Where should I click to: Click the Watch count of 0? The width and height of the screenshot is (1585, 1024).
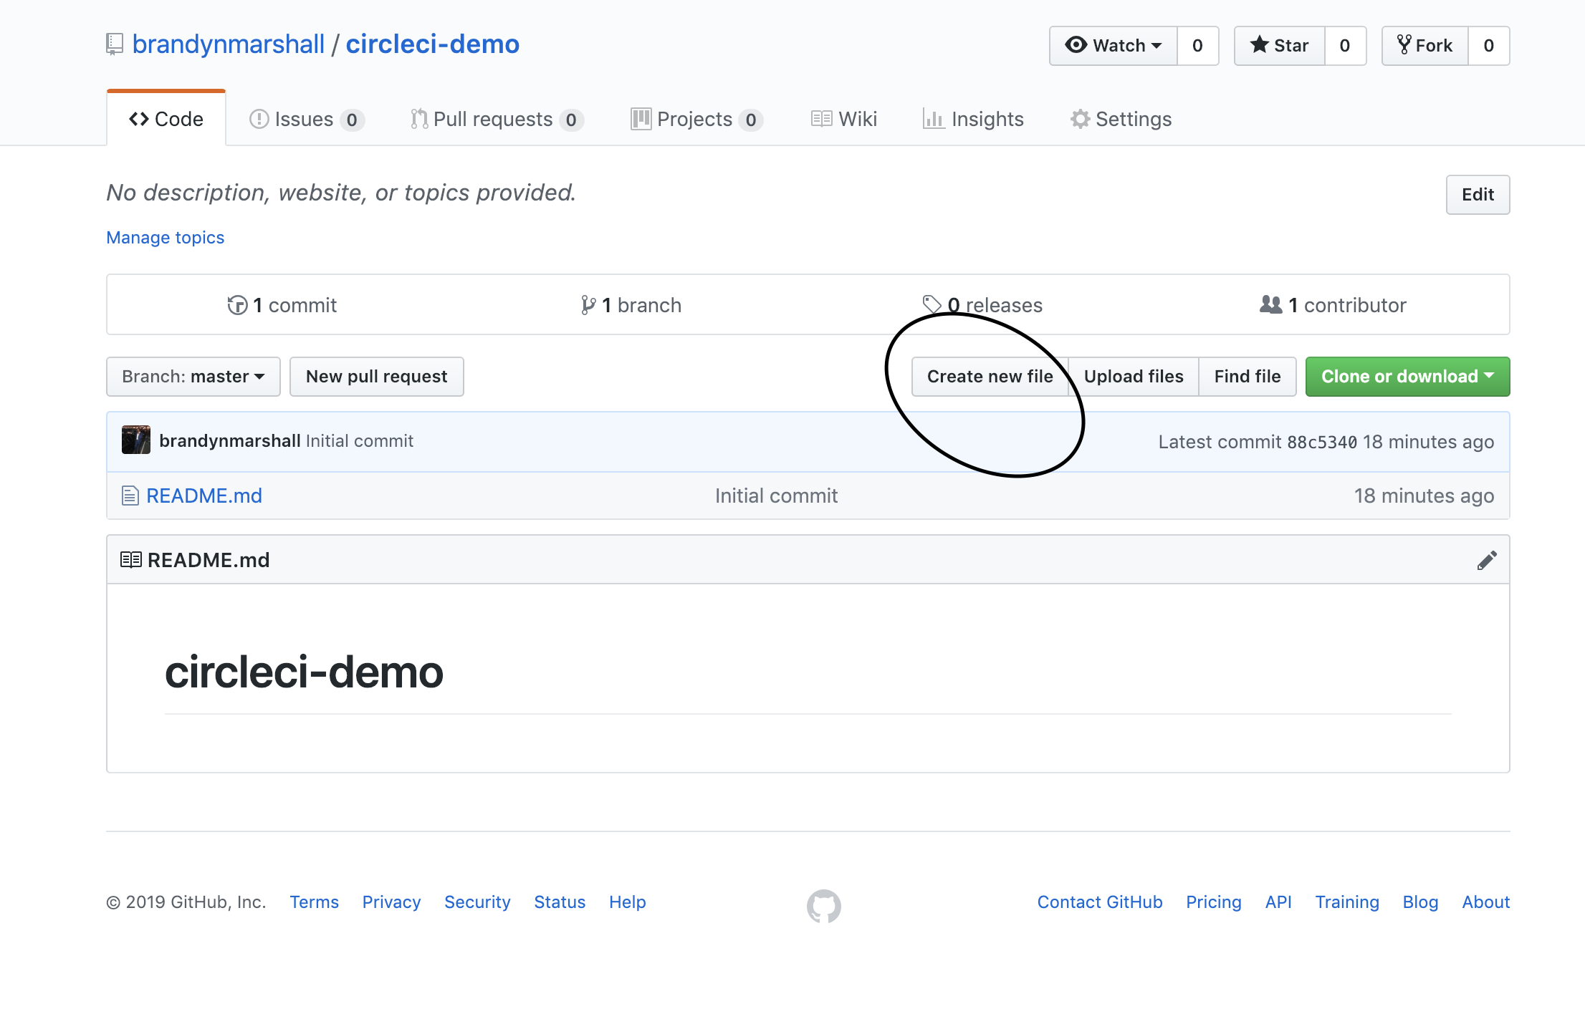tap(1197, 46)
